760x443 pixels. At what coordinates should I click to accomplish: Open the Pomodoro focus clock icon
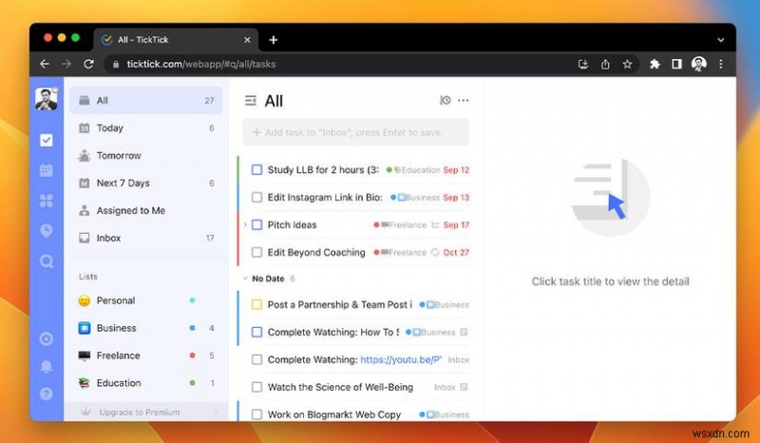tap(46, 230)
